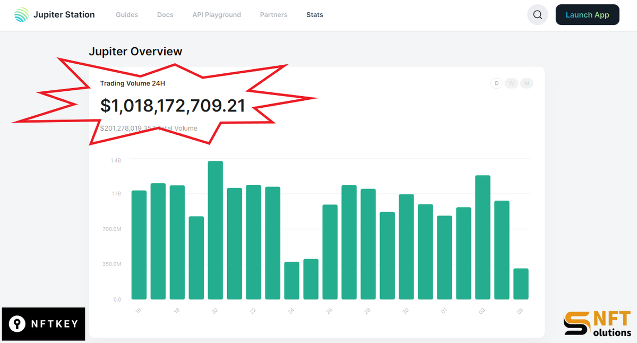Viewport: 637px width, 343px height.
Task: Open API Playground in the top nav
Action: (x=217, y=15)
